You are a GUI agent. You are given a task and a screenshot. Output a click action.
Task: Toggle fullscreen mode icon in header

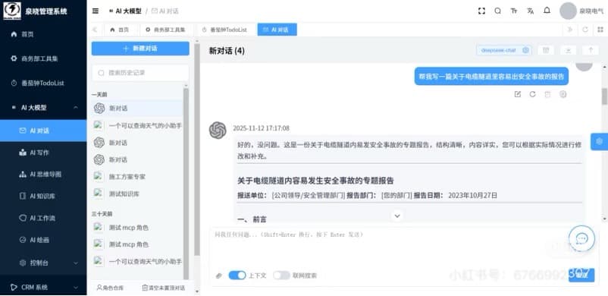[x=481, y=11]
